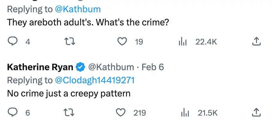Reply to Katherine Ryan's tweet
This screenshot has width=275, height=129.
[12, 112]
